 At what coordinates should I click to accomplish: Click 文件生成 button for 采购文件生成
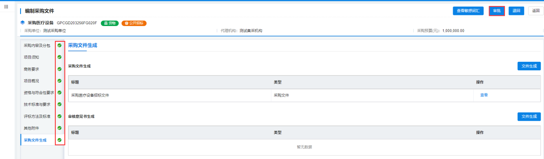(529, 66)
